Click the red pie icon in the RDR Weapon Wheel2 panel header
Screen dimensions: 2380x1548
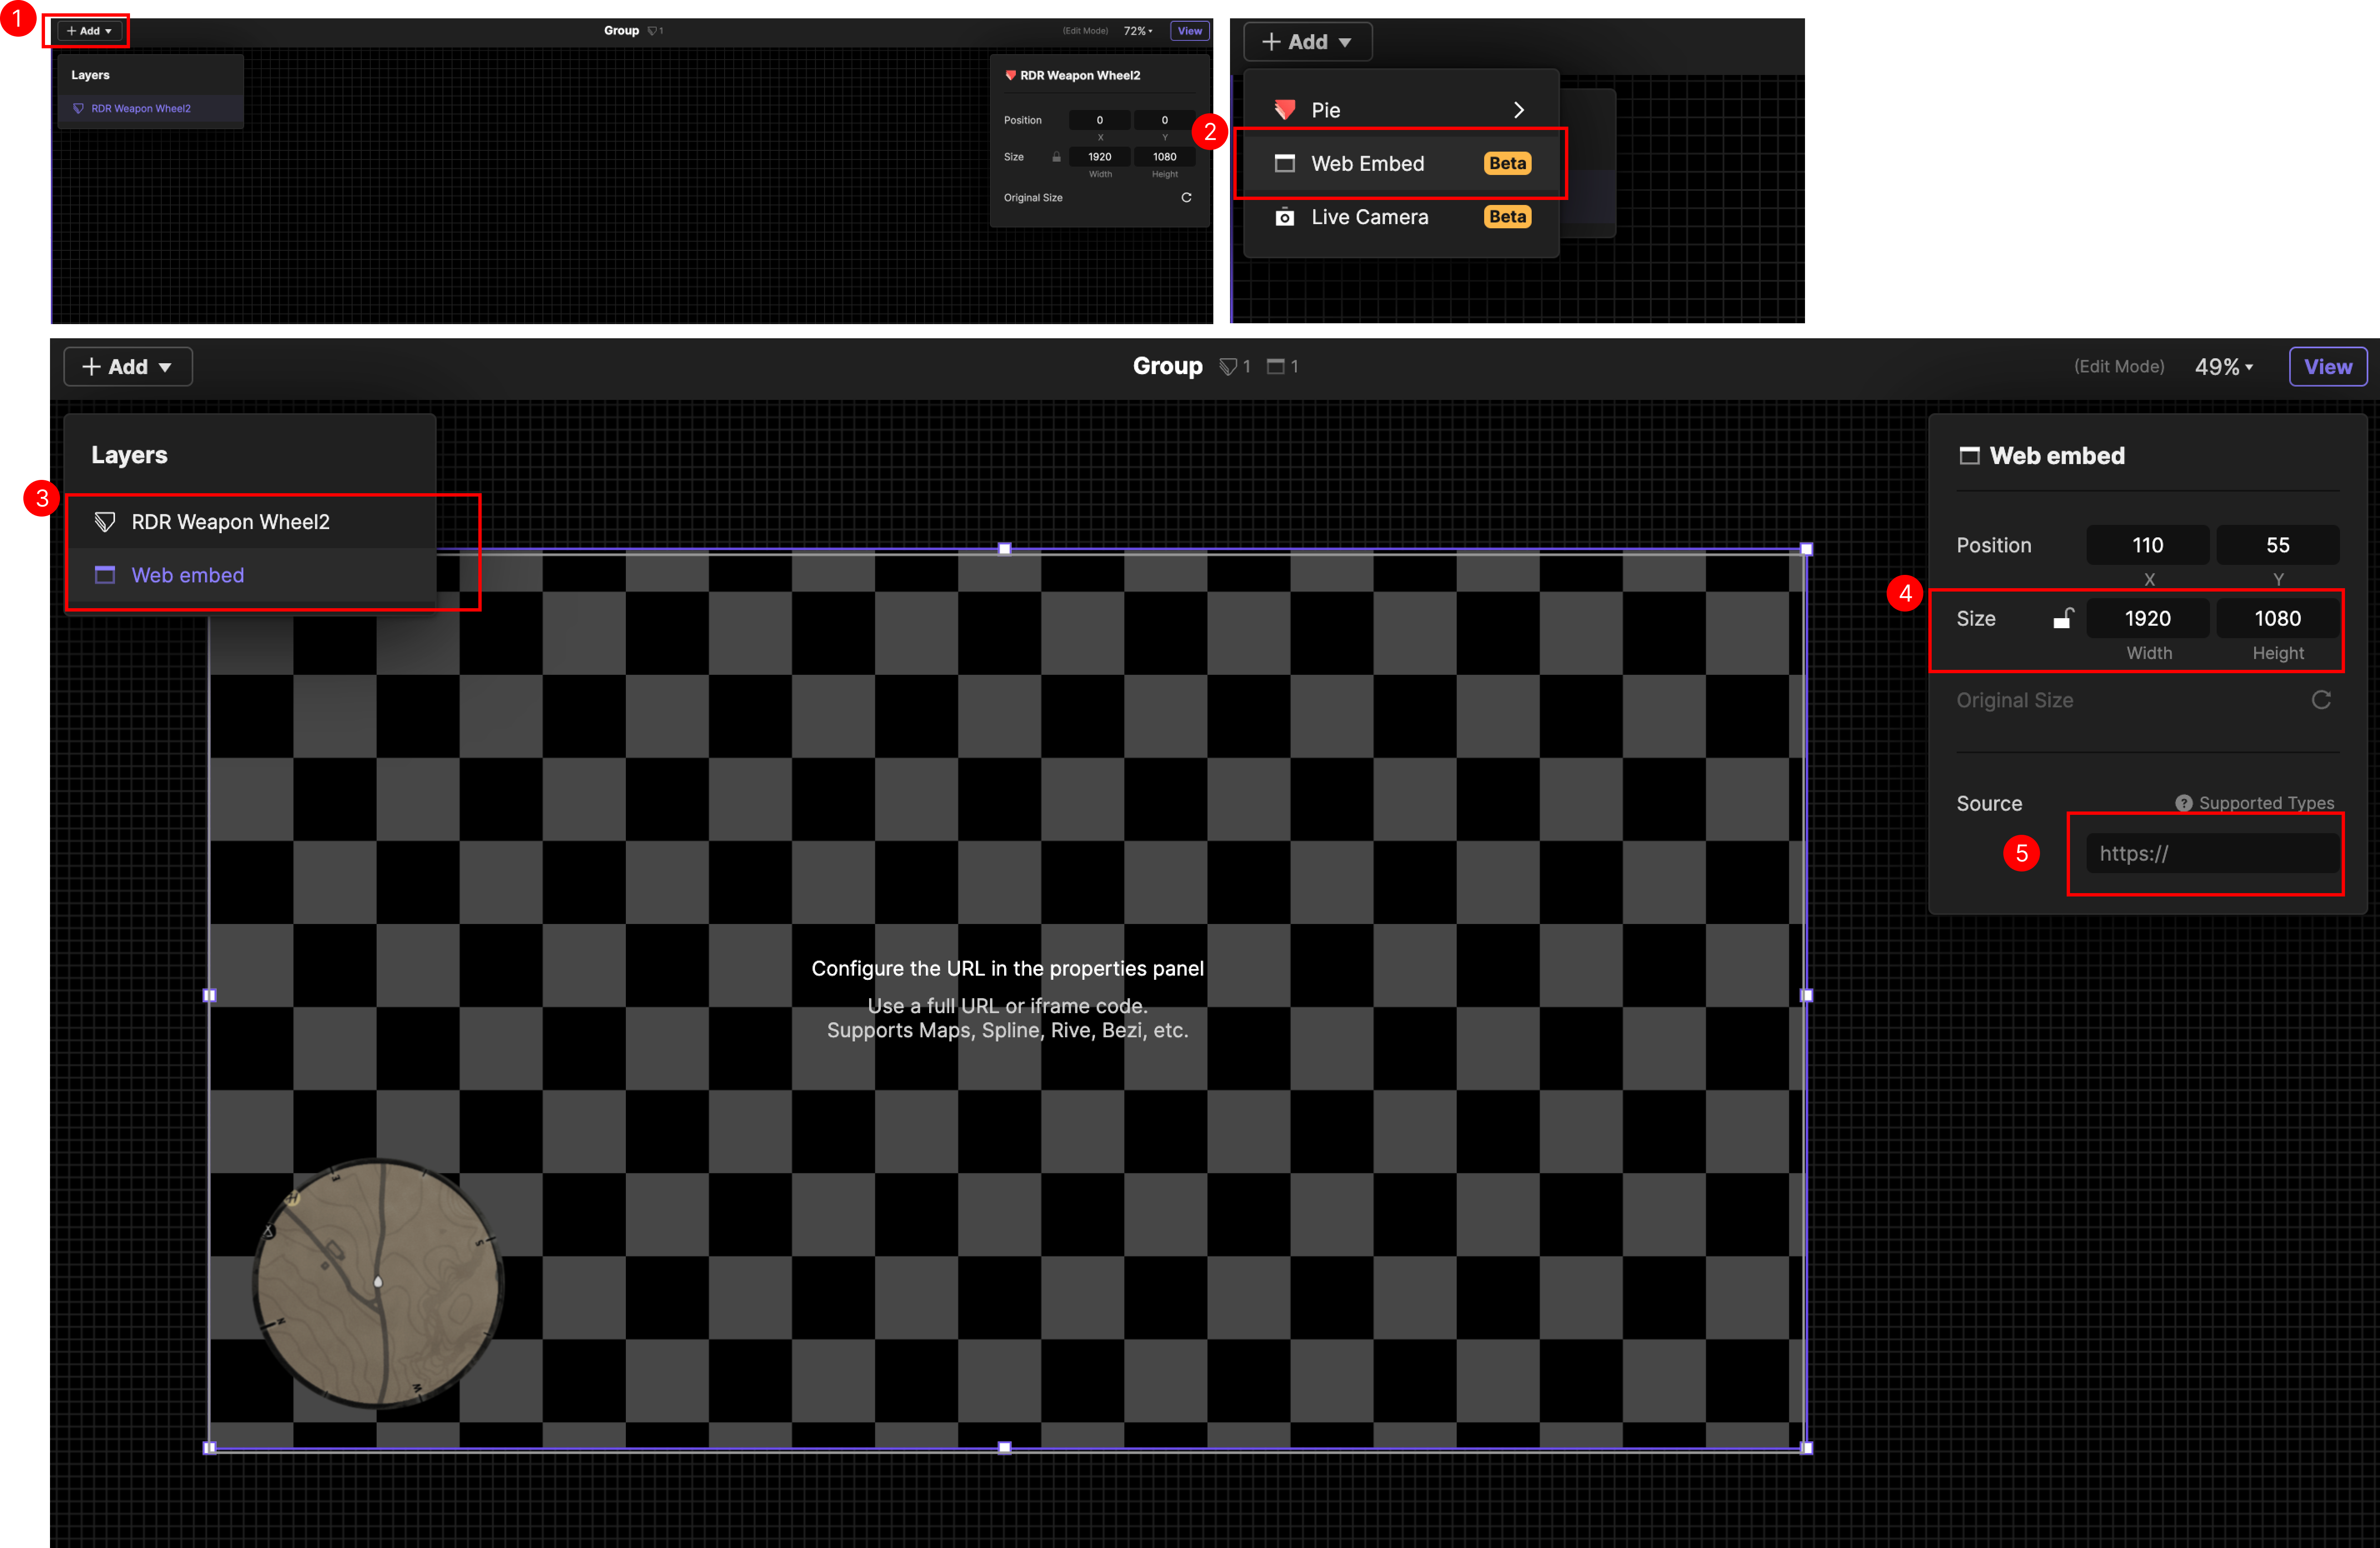click(1010, 75)
